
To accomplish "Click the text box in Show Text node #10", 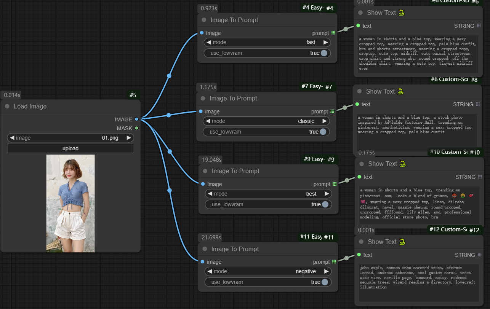I will coord(419,204).
